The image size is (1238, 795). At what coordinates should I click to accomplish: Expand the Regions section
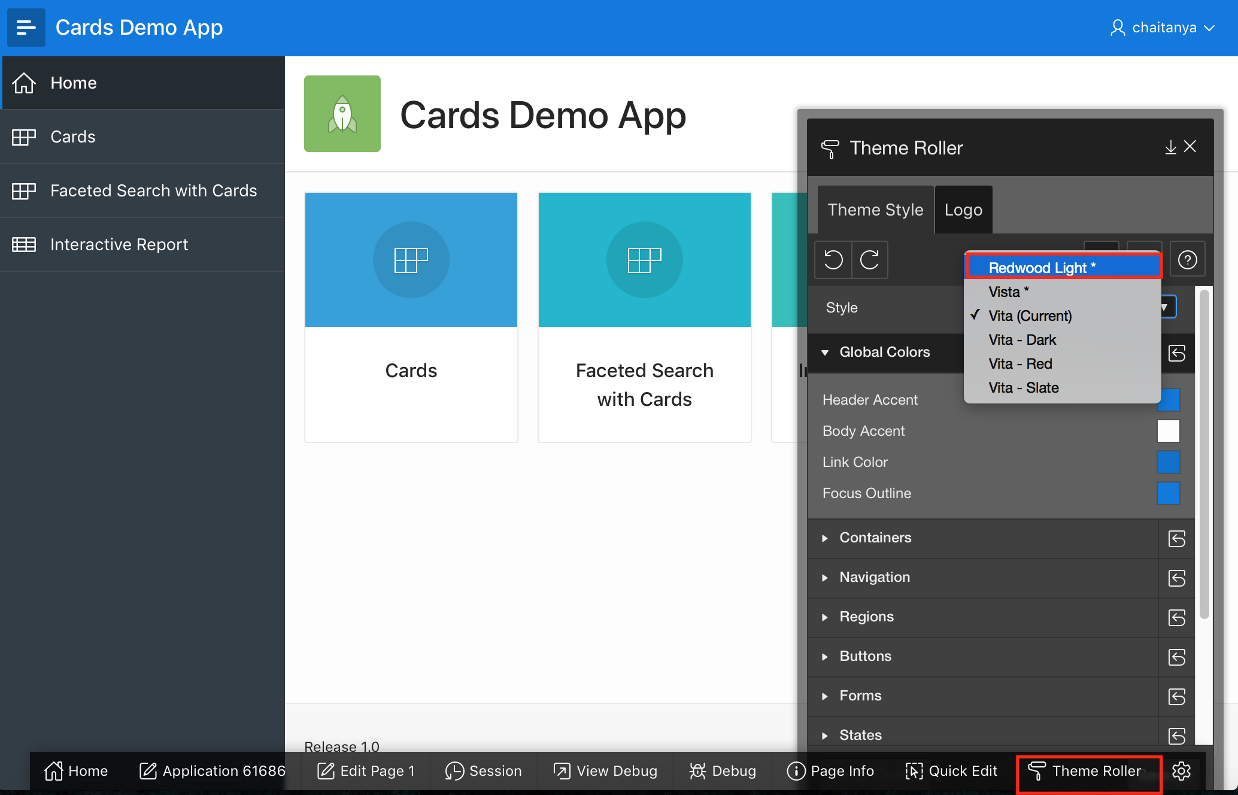pos(866,617)
